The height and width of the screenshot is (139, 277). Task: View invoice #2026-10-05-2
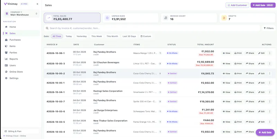[226, 73]
